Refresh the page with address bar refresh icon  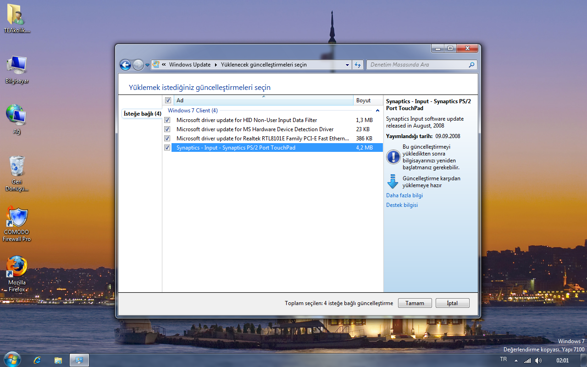click(x=358, y=65)
